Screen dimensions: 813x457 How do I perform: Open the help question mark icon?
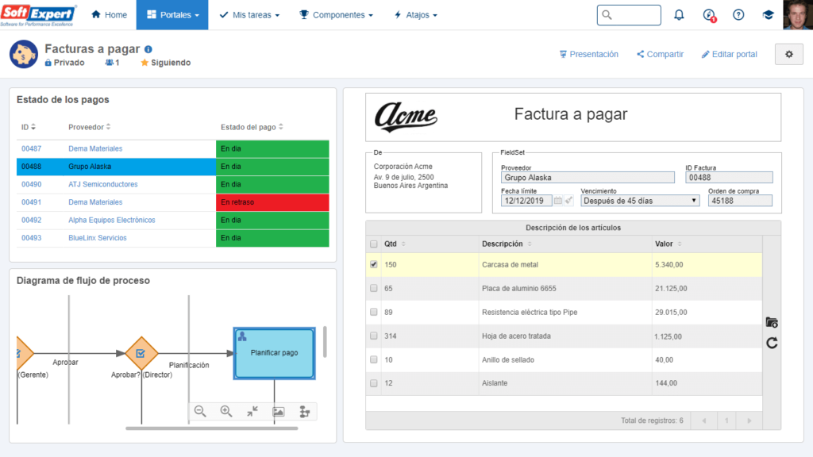[738, 15]
